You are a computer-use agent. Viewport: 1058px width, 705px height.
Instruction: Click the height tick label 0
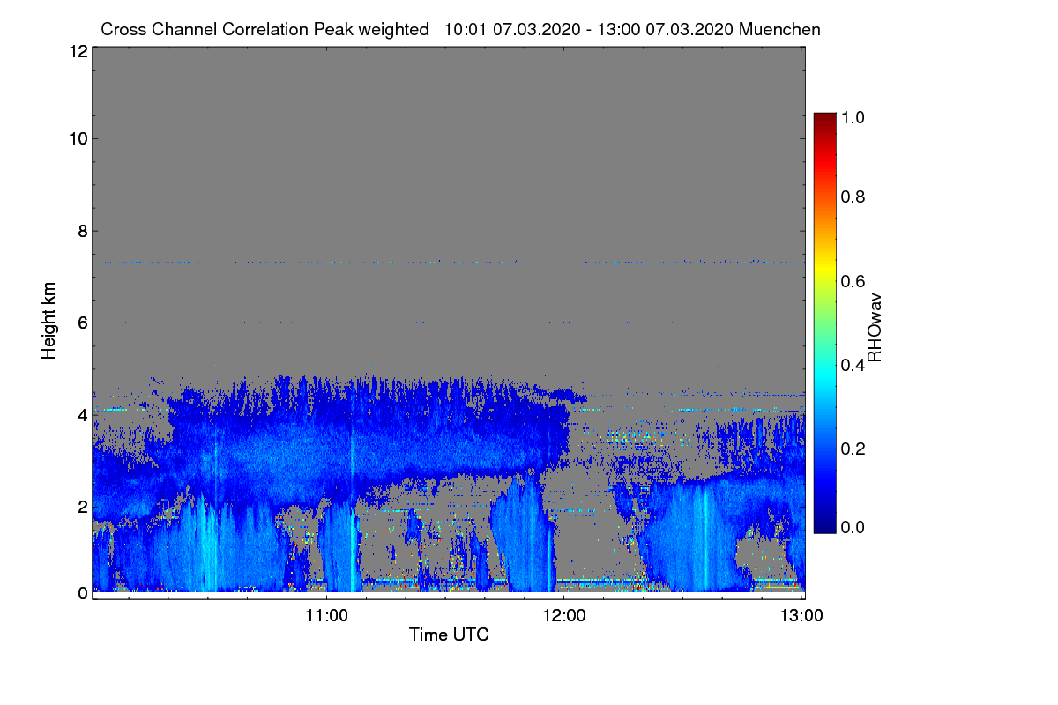81,593
